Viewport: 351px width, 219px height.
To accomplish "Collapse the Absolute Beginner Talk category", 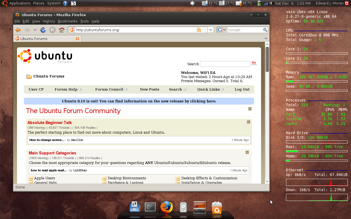I will tap(248, 122).
